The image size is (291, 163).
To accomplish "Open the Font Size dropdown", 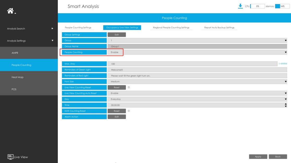I will [x=197, y=82].
